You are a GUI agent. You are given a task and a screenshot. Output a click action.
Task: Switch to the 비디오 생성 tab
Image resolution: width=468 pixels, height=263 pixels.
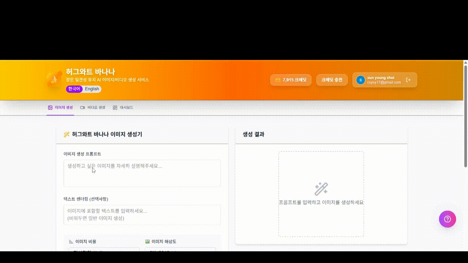point(93,108)
